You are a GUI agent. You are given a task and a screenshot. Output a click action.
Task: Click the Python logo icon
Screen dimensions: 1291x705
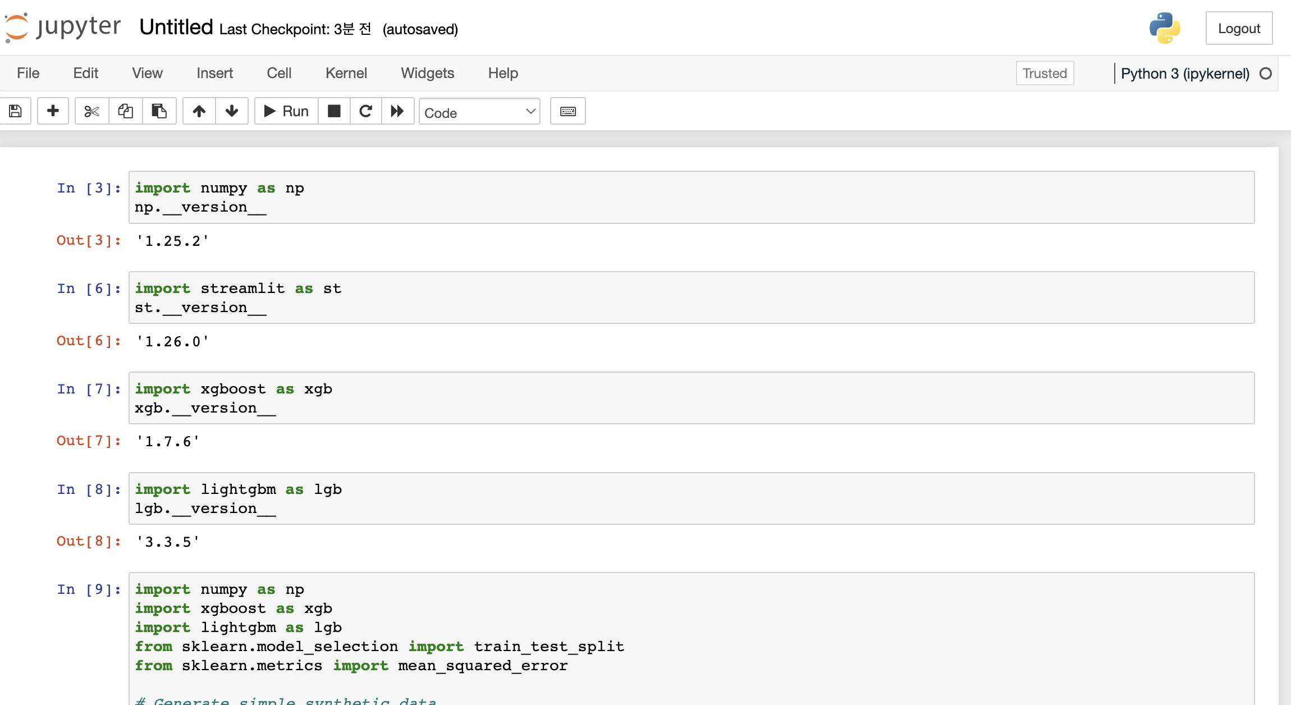(x=1165, y=28)
